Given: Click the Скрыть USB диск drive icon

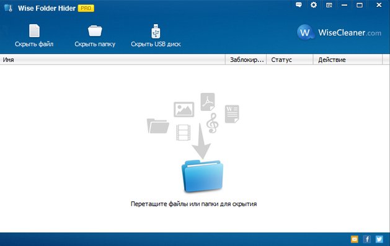Looking at the screenshot, I should 156,31.
